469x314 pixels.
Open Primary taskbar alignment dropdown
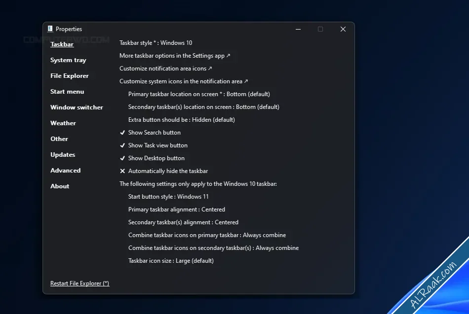[x=176, y=209]
